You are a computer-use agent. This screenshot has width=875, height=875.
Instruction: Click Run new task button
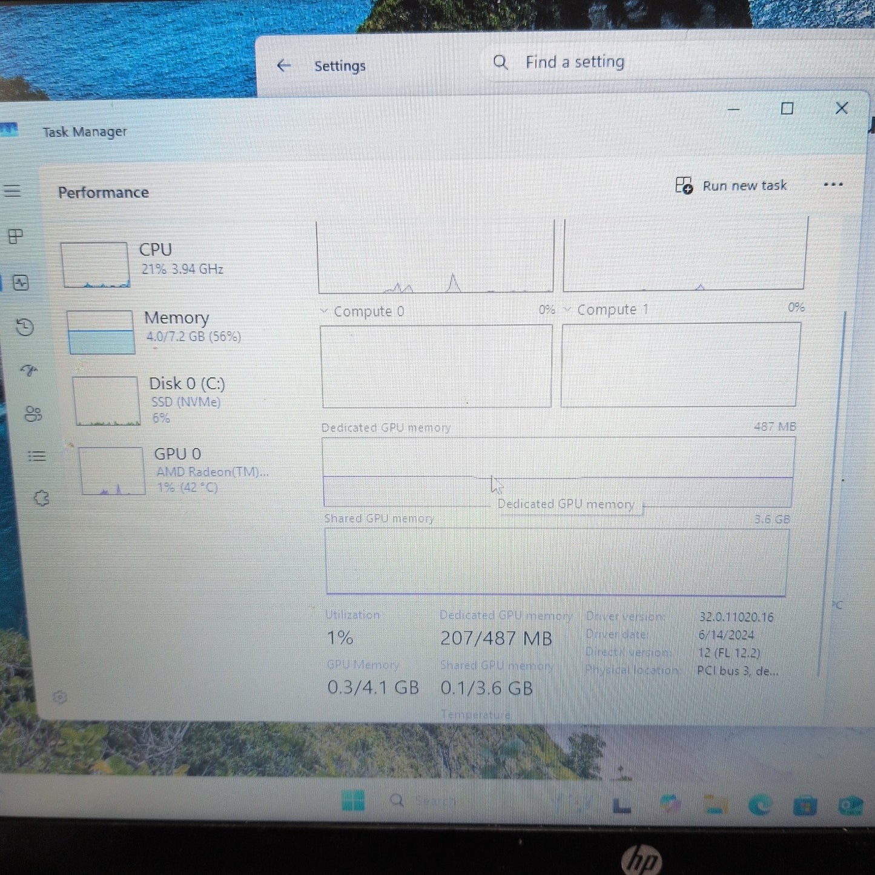[731, 185]
